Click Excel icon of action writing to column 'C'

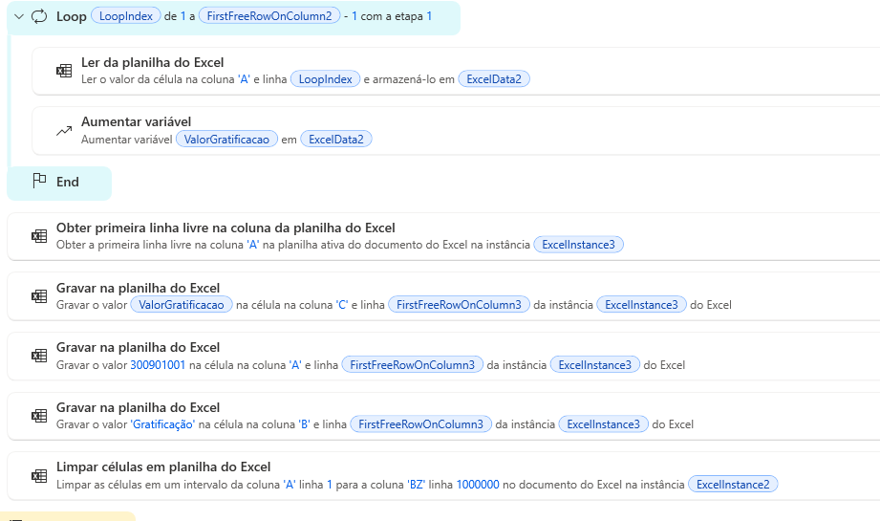39,296
